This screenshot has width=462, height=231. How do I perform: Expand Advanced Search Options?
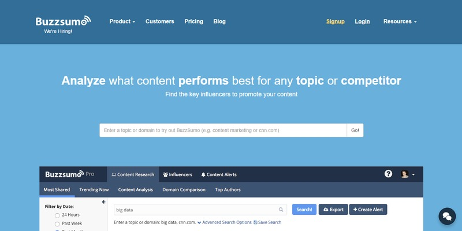[x=225, y=222]
